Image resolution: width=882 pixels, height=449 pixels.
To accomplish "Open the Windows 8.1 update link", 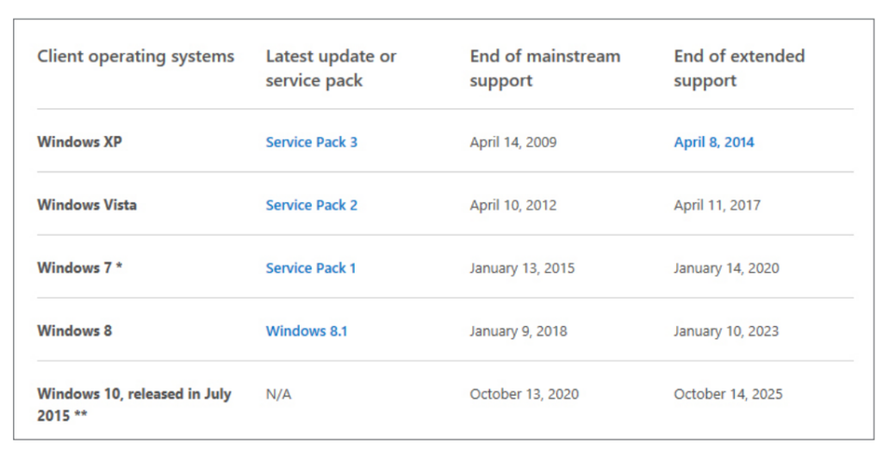I will click(307, 331).
